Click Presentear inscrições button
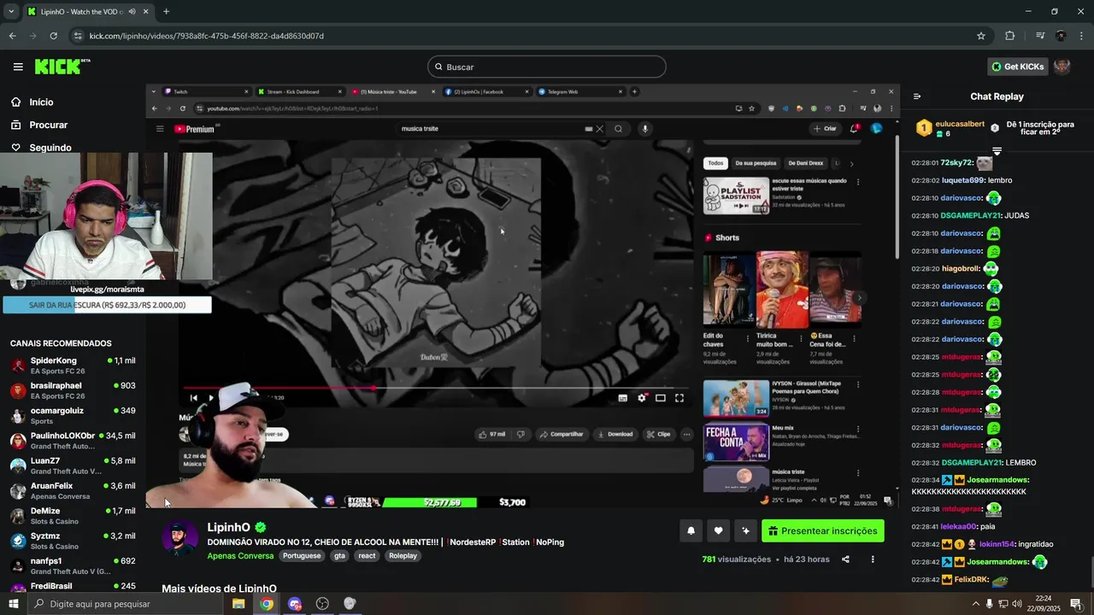Screen dimensions: 1094x615 coord(823,530)
